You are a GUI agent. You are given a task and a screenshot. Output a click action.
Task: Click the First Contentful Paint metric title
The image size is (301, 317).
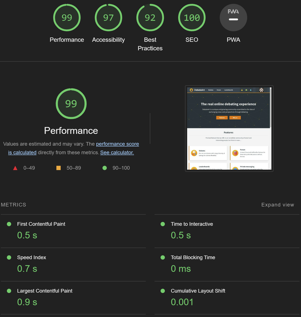pos(41,224)
